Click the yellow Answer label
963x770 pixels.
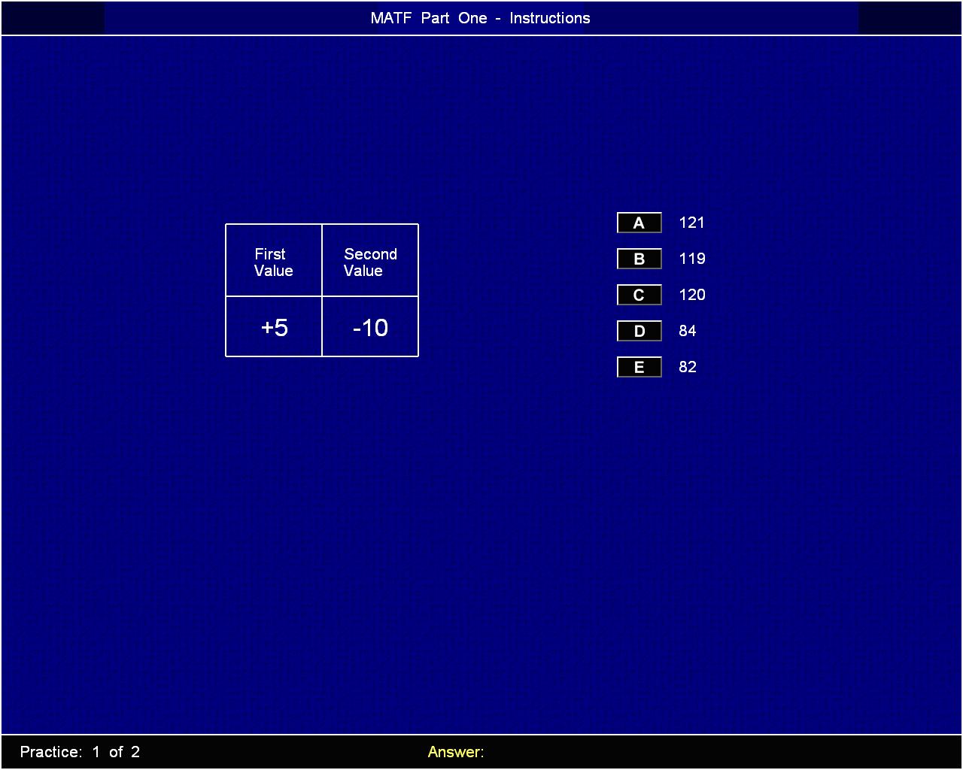[x=455, y=752]
